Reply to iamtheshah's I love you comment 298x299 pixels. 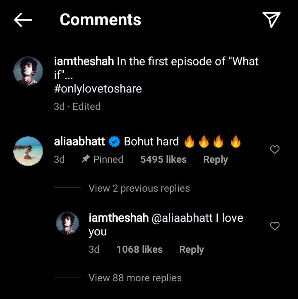[191, 249]
